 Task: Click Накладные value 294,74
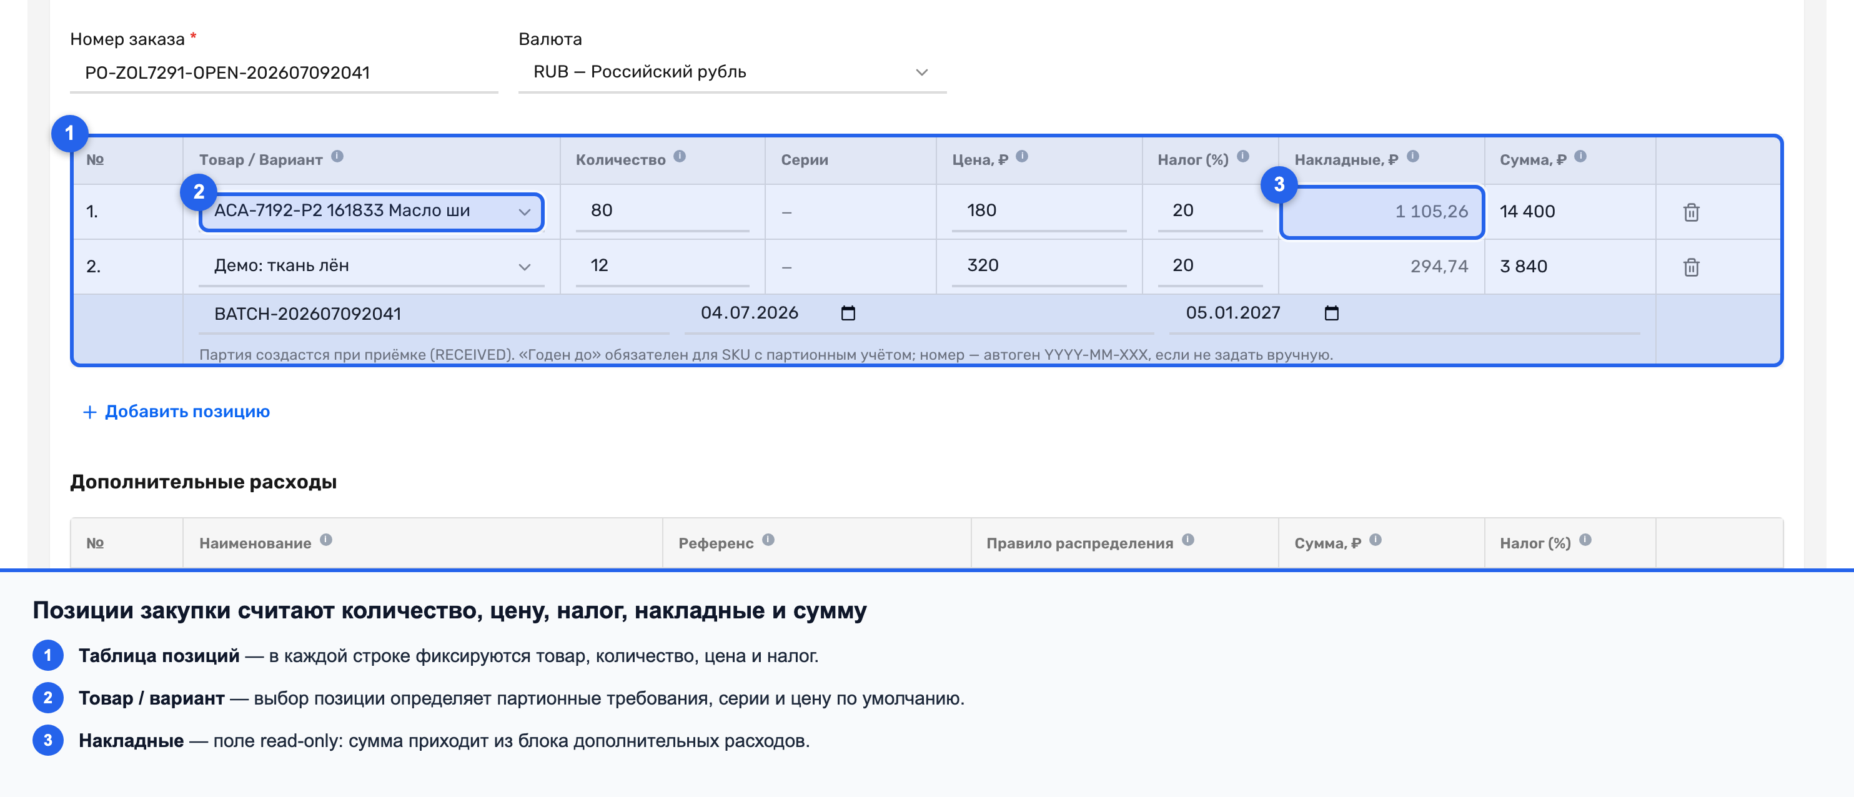coord(1439,266)
